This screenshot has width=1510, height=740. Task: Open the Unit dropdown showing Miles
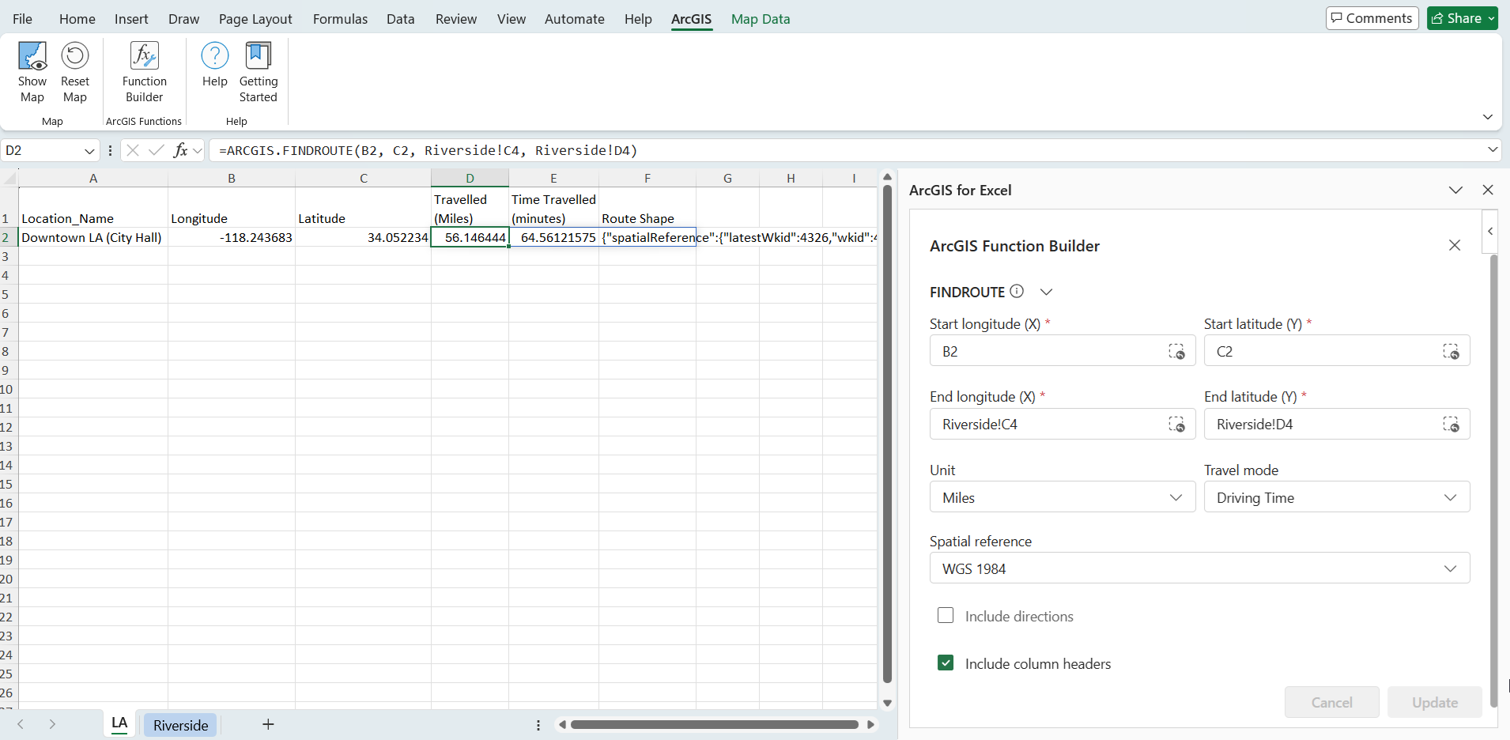1063,497
